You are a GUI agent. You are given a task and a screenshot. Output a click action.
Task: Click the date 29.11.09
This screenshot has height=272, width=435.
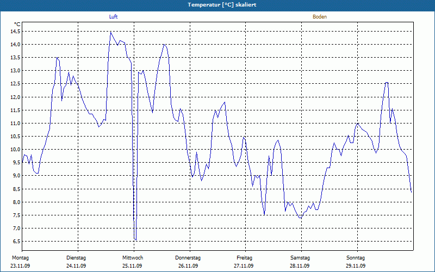(x=356, y=266)
